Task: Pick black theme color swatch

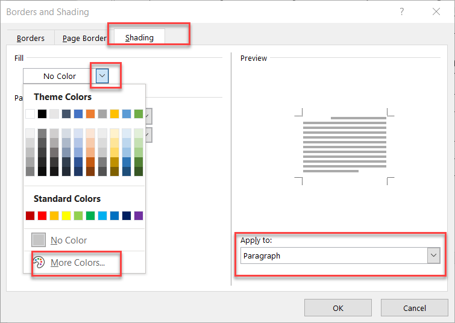Action: (x=42, y=114)
